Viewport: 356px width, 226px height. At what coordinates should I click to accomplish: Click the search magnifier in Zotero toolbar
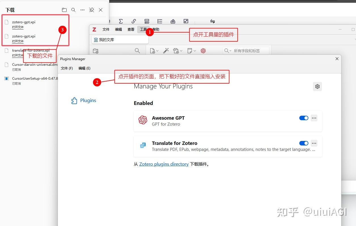(137, 50)
